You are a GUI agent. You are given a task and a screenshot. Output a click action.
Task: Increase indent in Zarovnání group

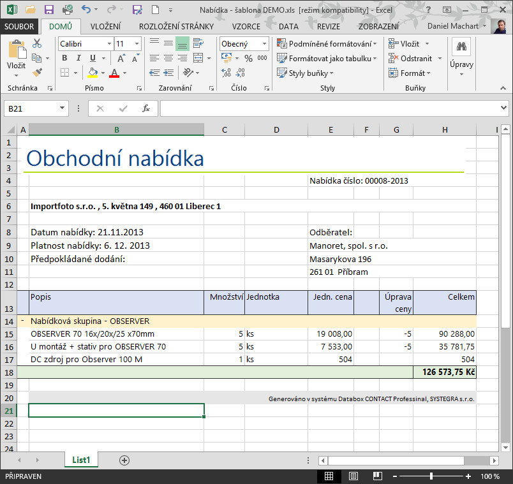tap(168, 72)
